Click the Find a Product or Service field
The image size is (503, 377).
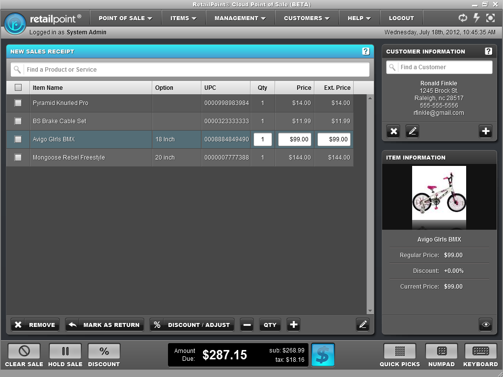coord(190,70)
